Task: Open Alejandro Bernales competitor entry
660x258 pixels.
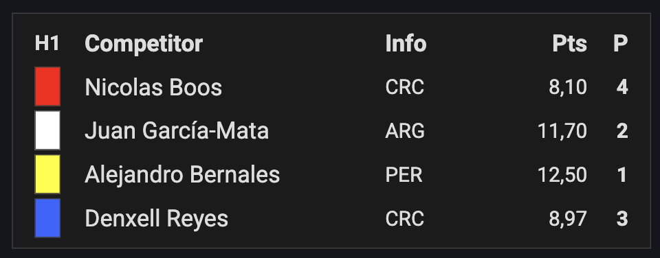Action: click(182, 175)
